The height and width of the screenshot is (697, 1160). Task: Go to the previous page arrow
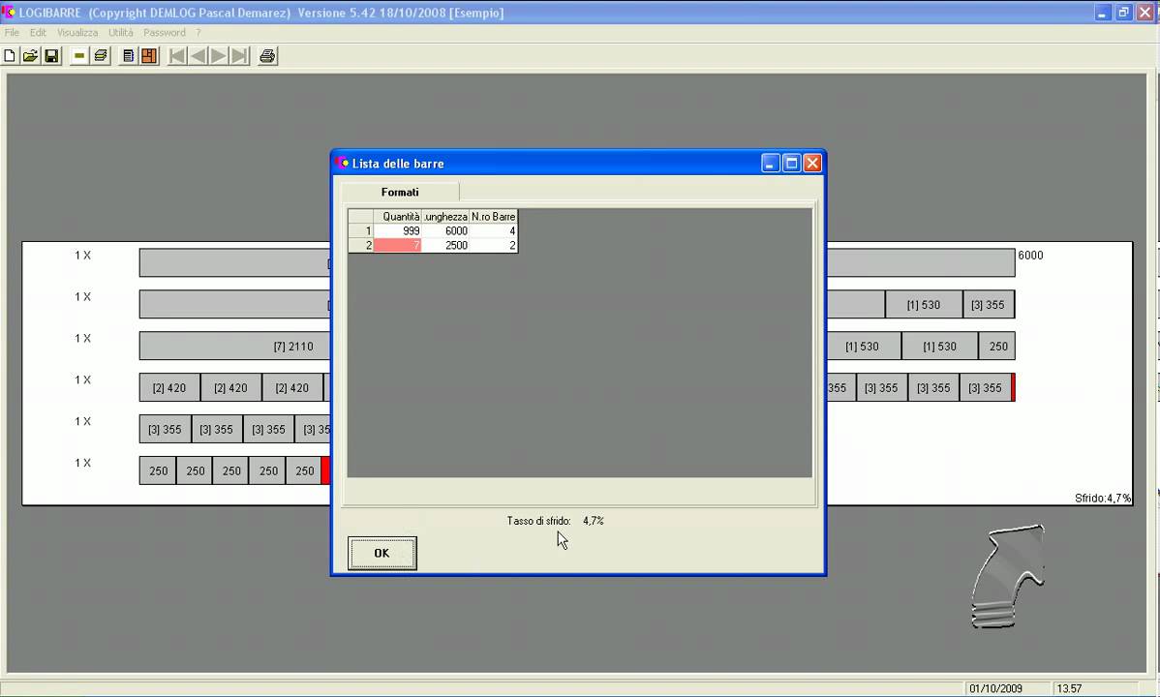pyautogui.click(x=198, y=56)
